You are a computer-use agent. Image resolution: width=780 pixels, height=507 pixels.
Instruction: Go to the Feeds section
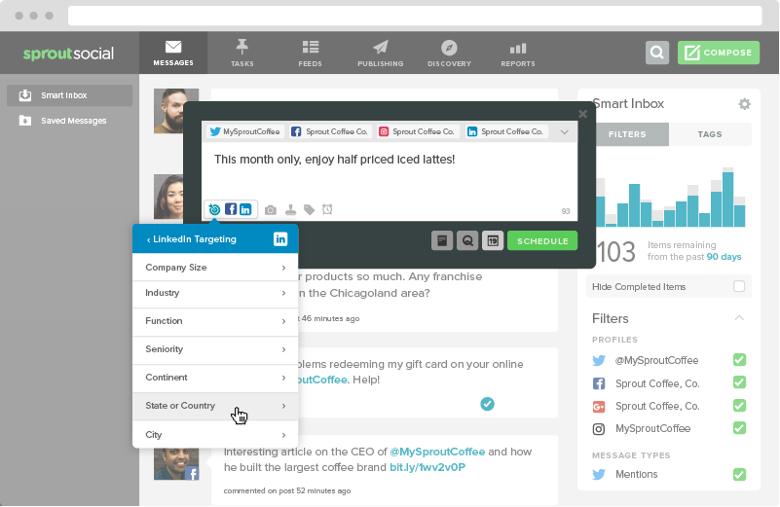(311, 53)
